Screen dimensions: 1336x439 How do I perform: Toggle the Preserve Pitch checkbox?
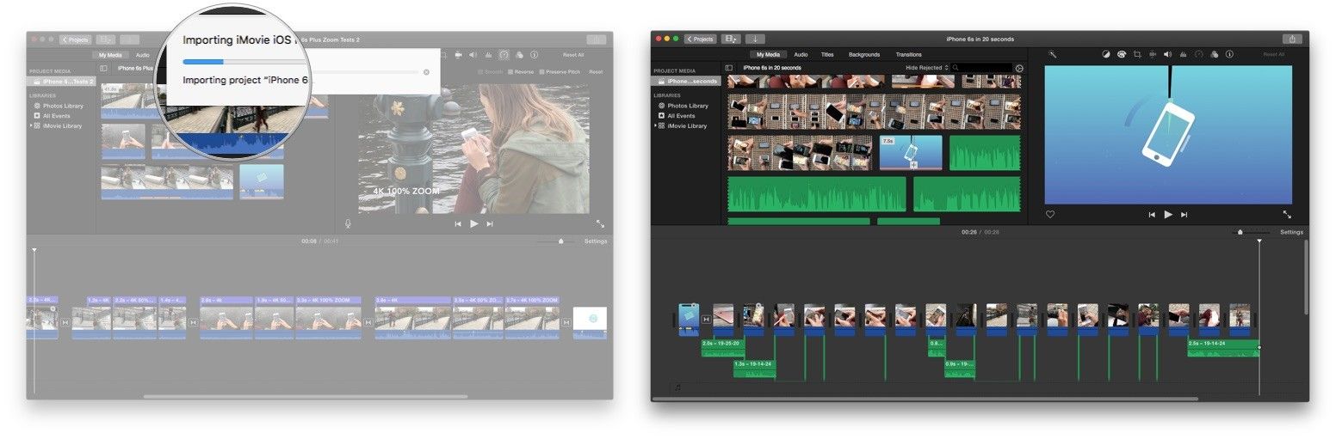(x=542, y=72)
